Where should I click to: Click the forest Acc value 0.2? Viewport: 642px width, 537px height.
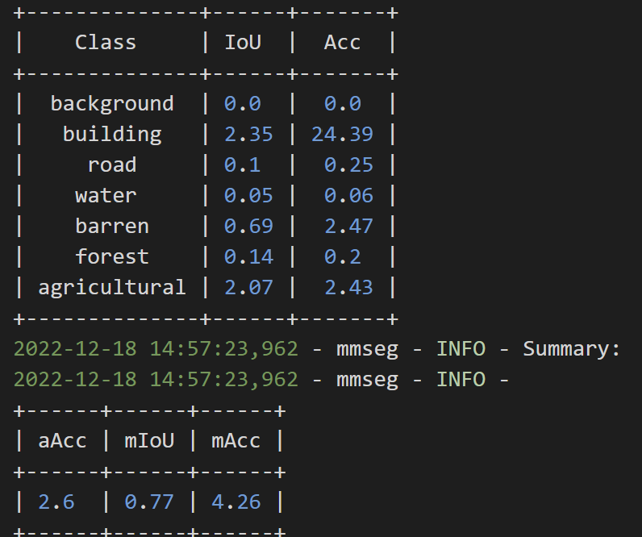(342, 256)
